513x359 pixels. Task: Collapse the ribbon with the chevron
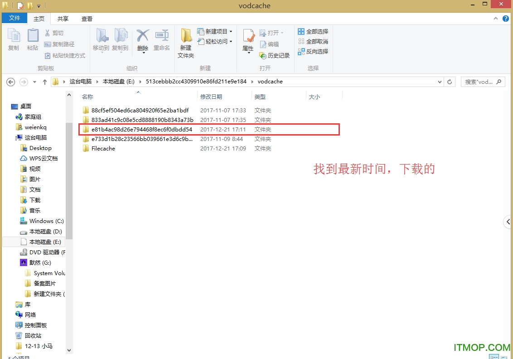click(x=496, y=19)
